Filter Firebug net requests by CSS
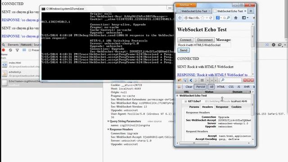This screenshot has width=288, height=162. pos(231,87)
